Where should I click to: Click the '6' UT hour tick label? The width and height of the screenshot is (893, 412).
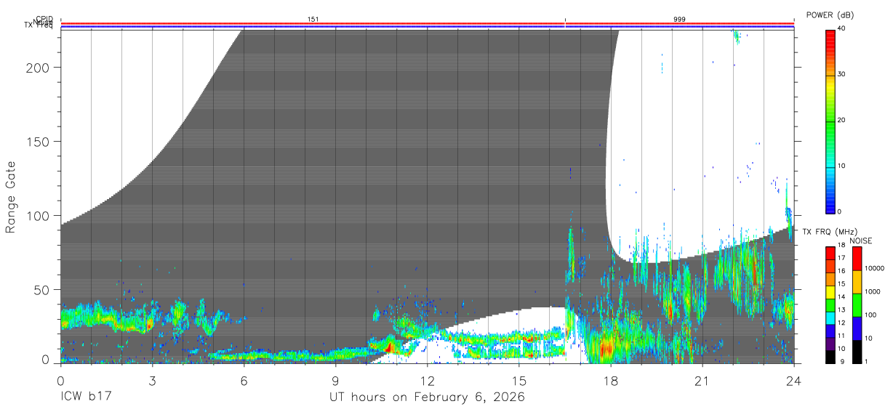pyautogui.click(x=244, y=381)
